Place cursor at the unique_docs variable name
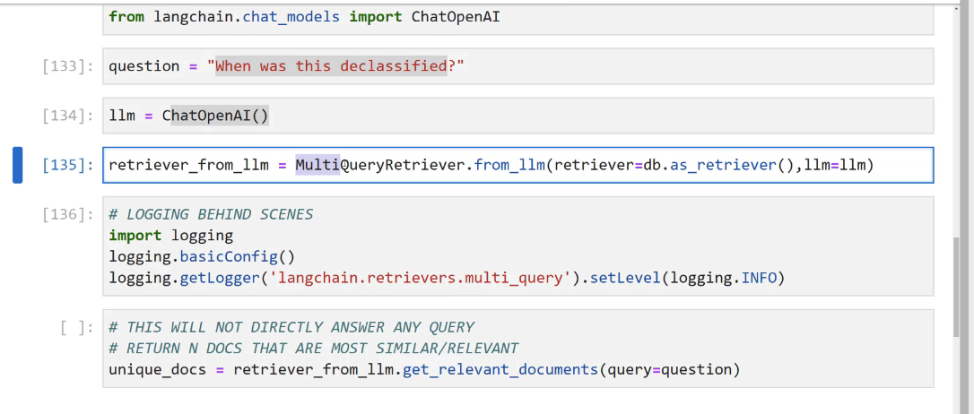The height and width of the screenshot is (414, 974). [x=157, y=370]
